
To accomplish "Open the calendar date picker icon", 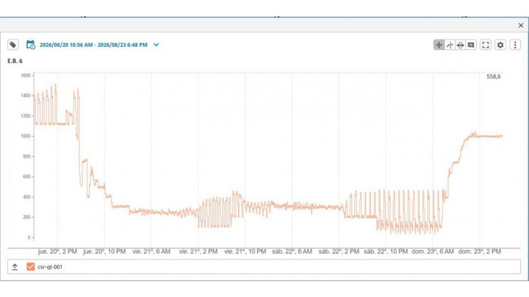I will pyautogui.click(x=31, y=45).
